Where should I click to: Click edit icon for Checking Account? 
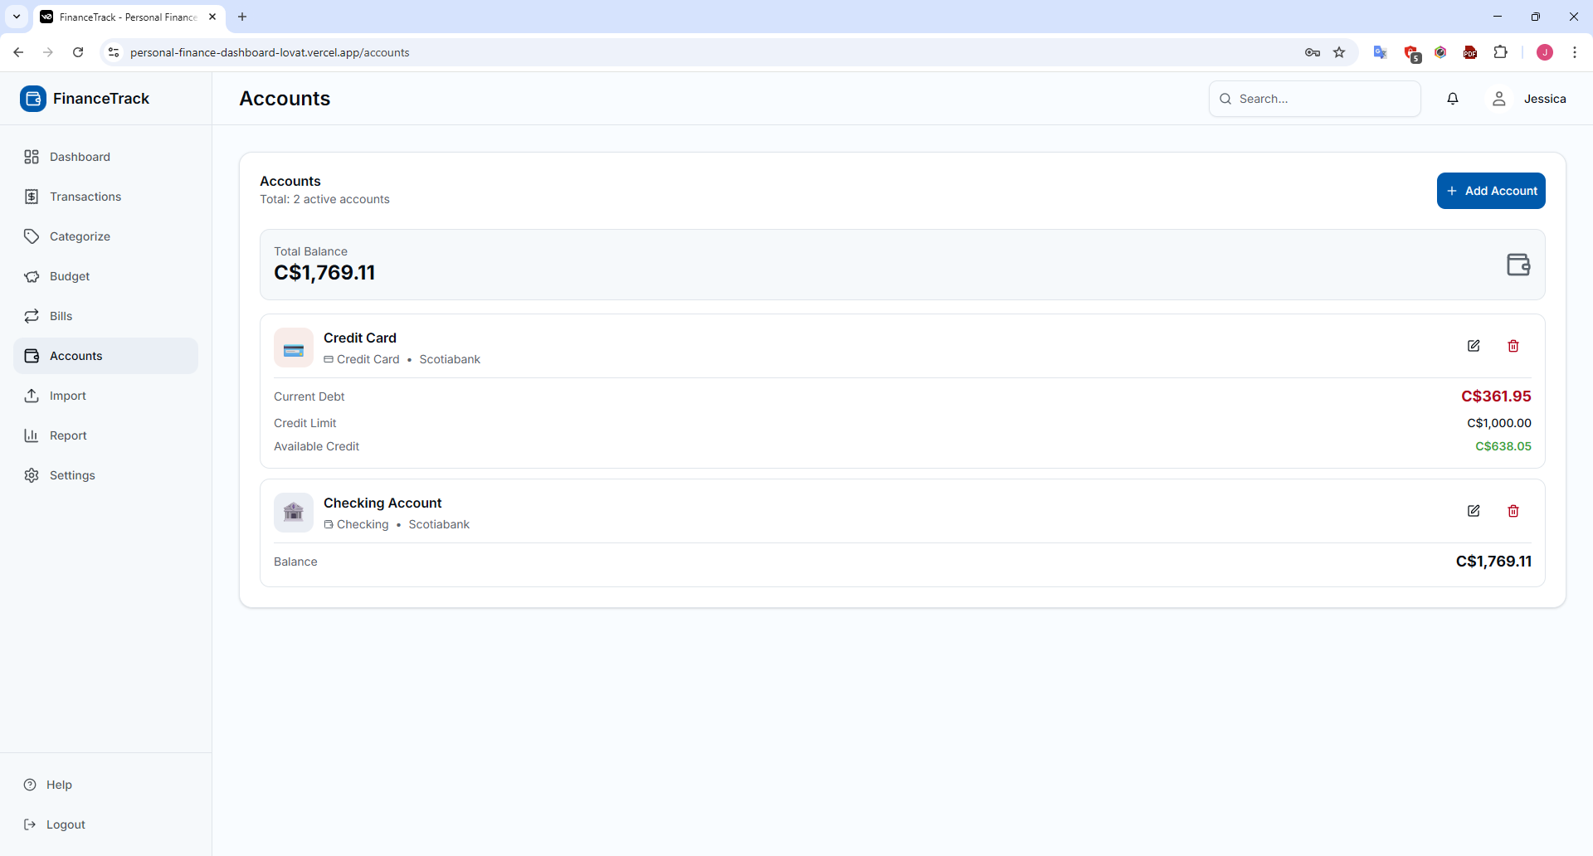pyautogui.click(x=1474, y=511)
